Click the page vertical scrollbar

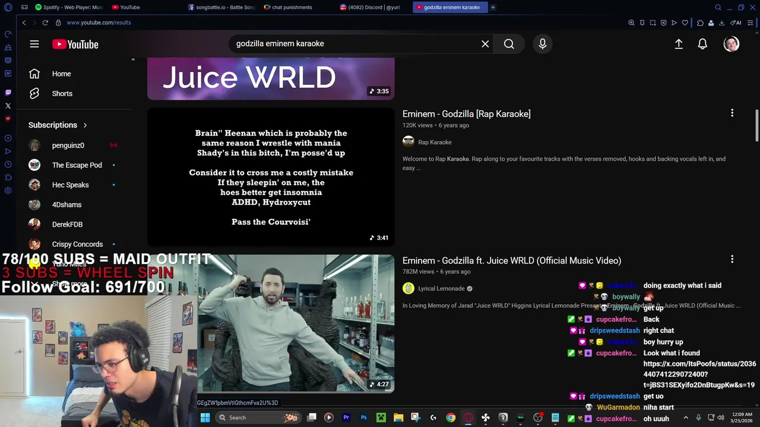[x=757, y=125]
